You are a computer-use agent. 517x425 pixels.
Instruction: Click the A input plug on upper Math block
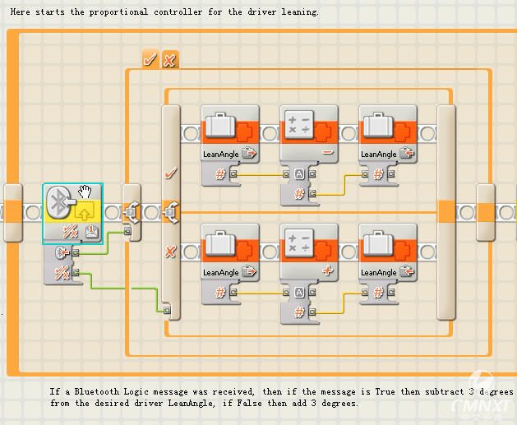(285, 174)
